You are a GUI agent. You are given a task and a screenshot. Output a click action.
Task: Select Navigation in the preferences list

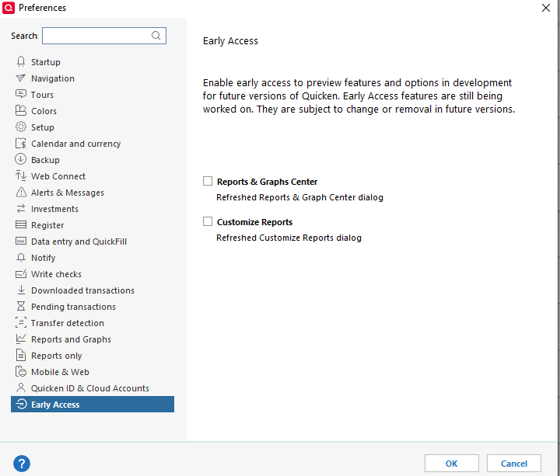click(x=53, y=78)
